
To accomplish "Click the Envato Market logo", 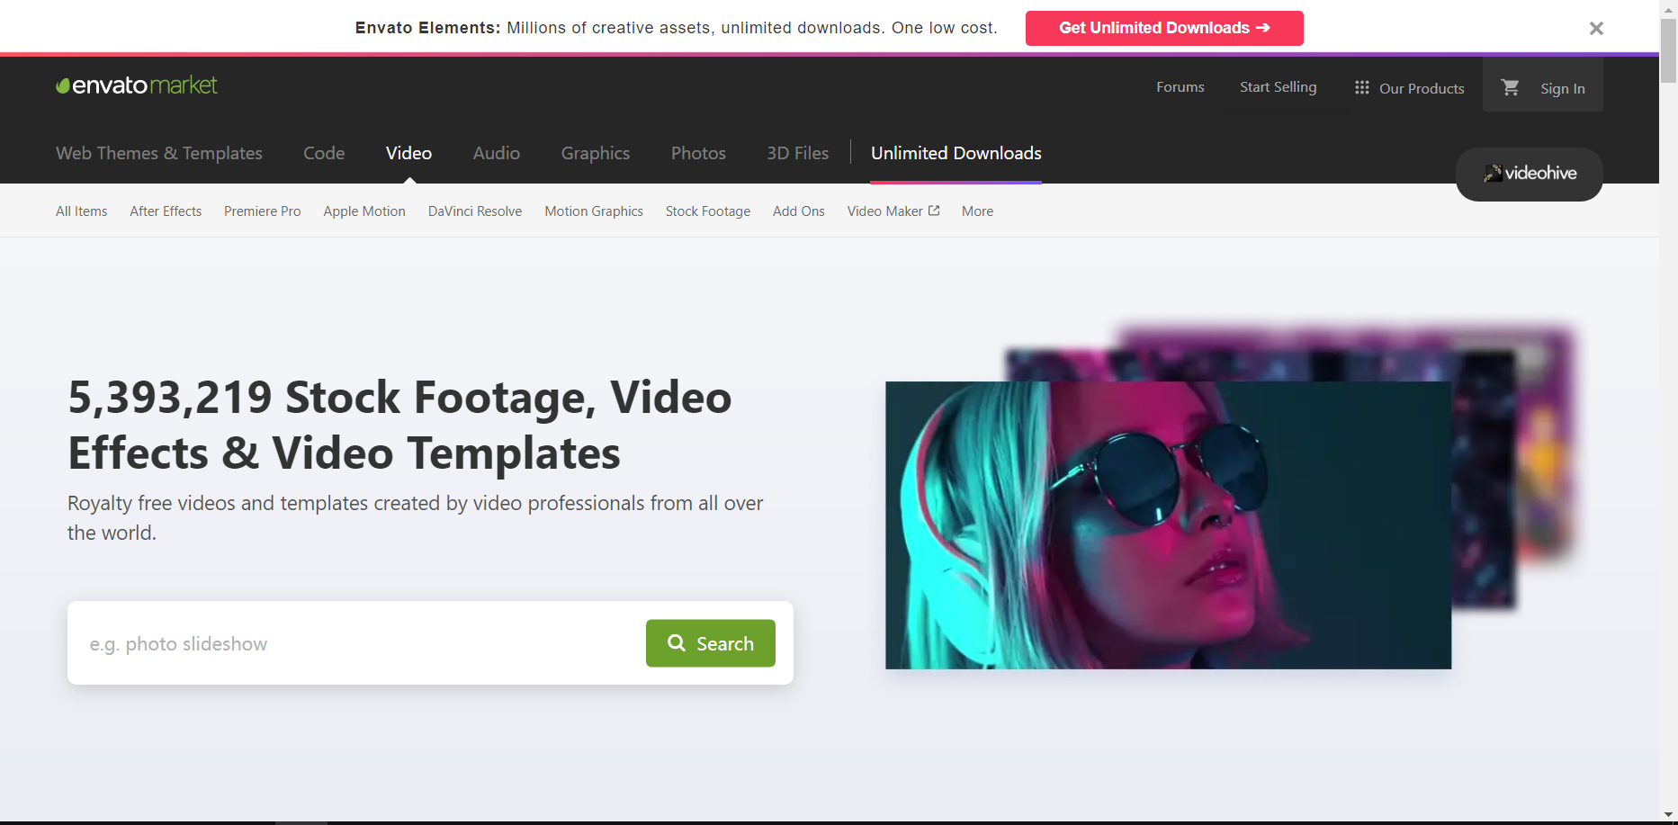I will 137,85.
